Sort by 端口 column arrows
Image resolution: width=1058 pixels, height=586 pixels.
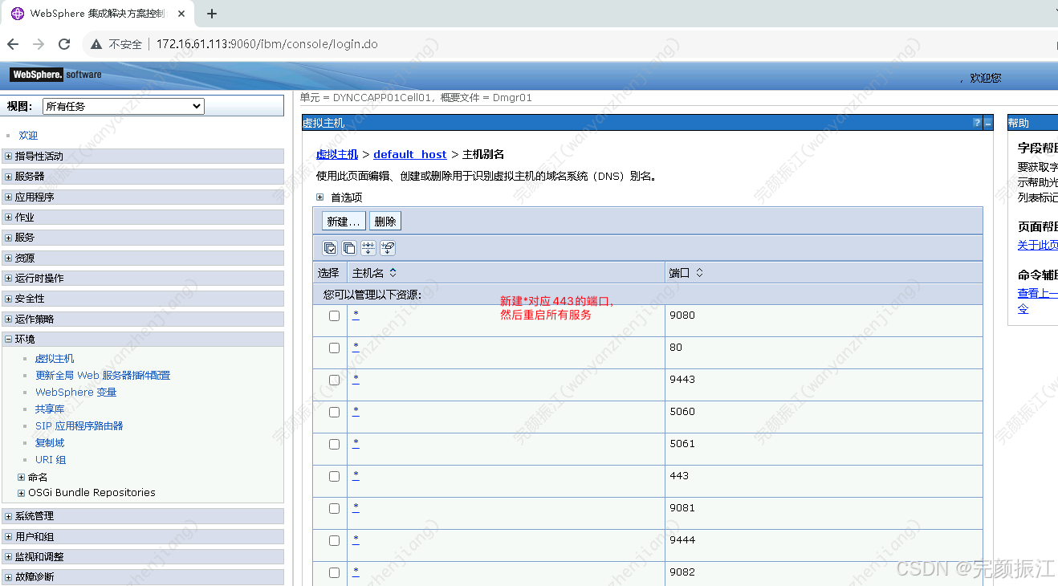pyautogui.click(x=699, y=273)
